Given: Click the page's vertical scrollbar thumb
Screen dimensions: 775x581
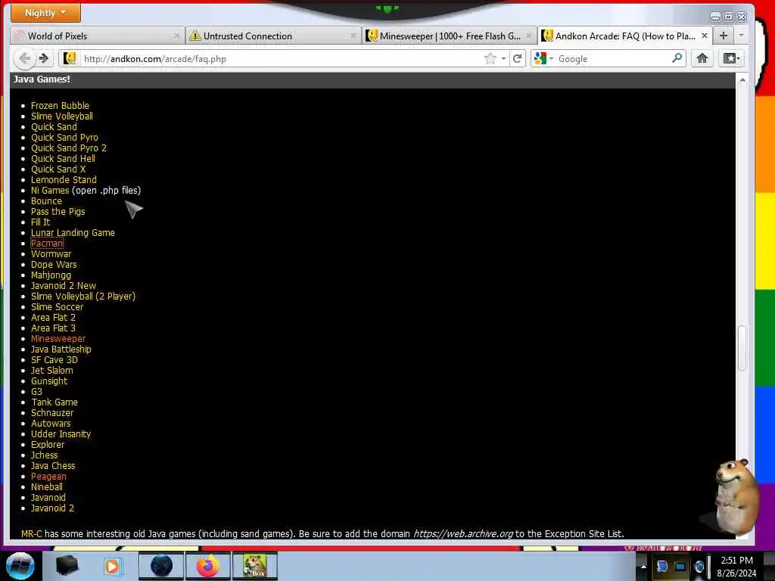Looking at the screenshot, I should pyautogui.click(x=742, y=348).
